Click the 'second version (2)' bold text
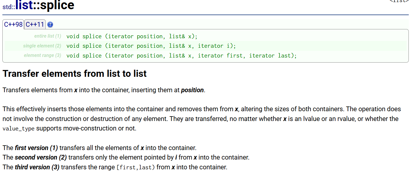 [x=41, y=157]
